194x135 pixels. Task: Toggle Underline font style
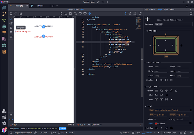(166, 128)
